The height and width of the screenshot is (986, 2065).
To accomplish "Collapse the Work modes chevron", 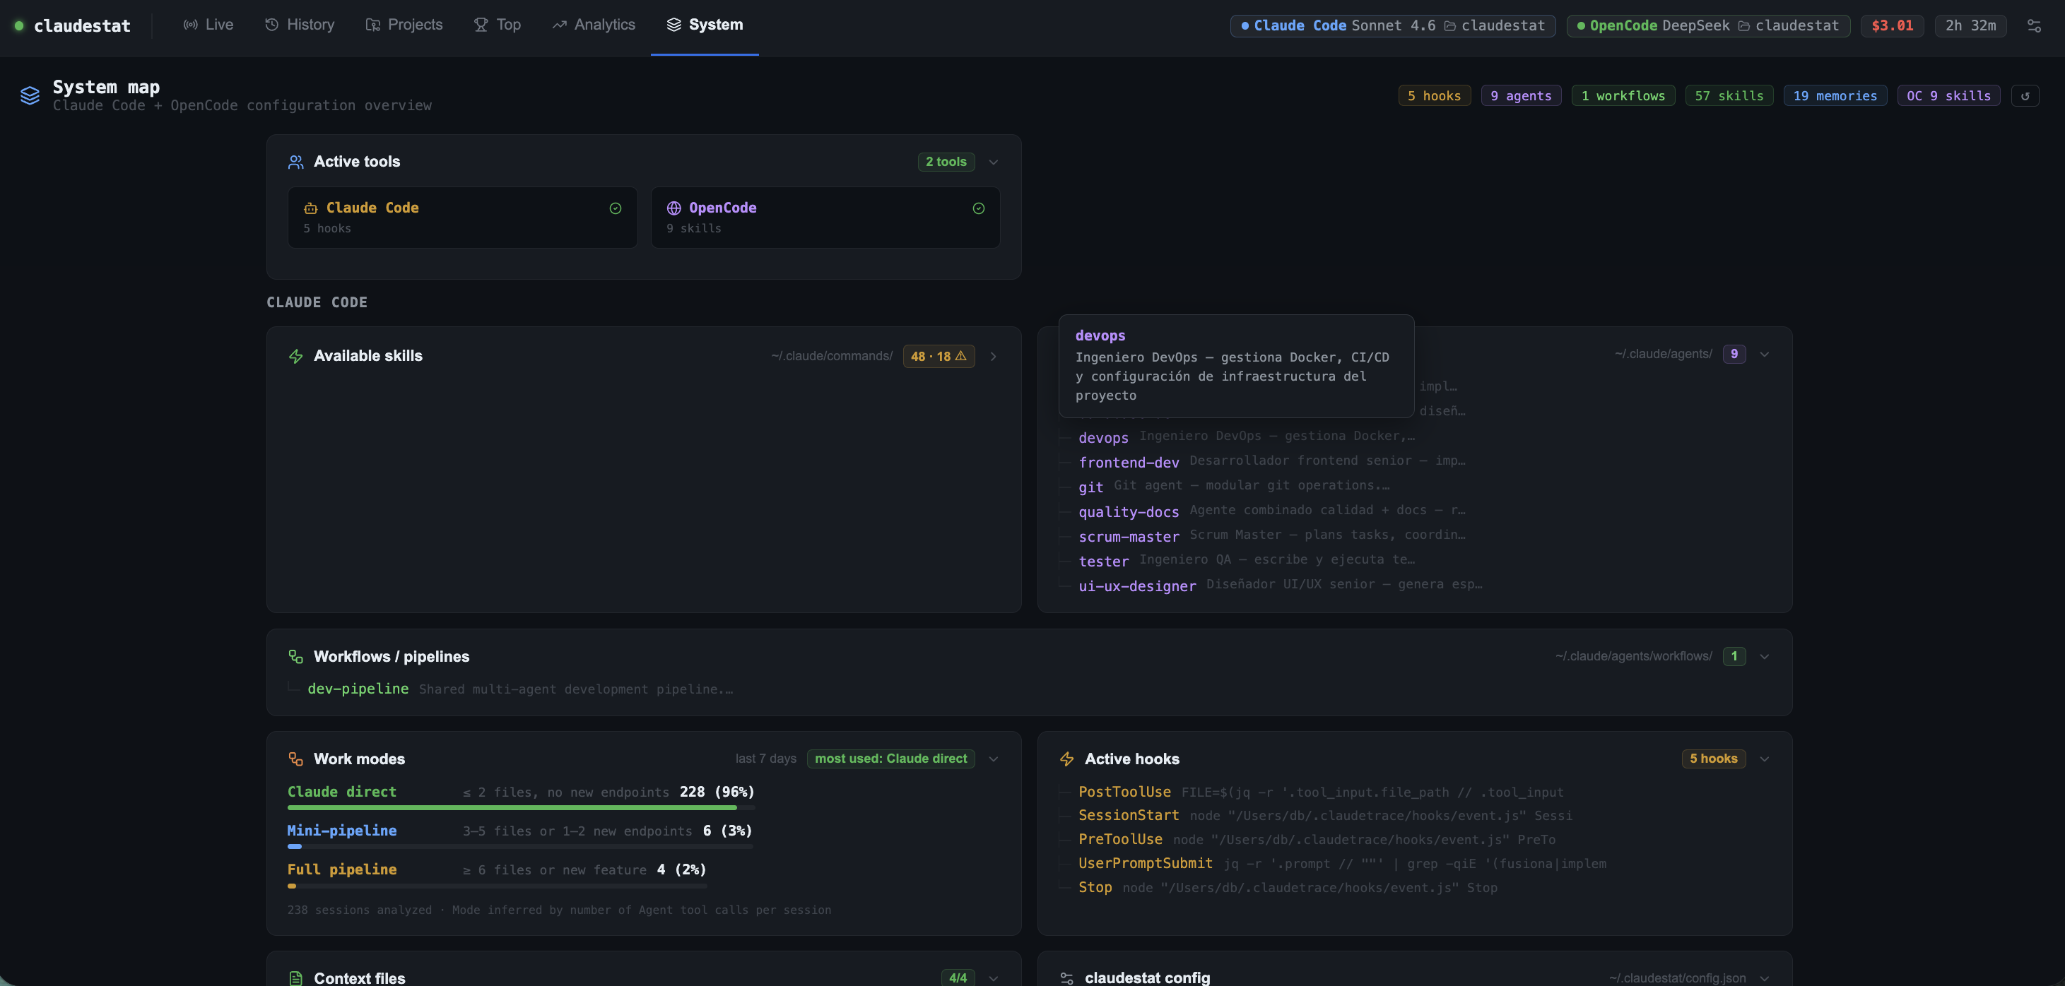I will 993,759.
